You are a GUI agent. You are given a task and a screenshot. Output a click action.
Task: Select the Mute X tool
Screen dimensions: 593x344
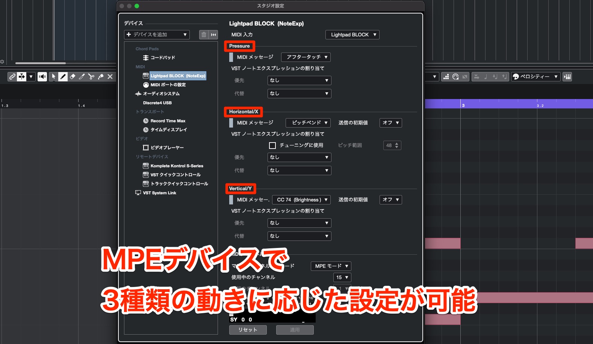(110, 77)
